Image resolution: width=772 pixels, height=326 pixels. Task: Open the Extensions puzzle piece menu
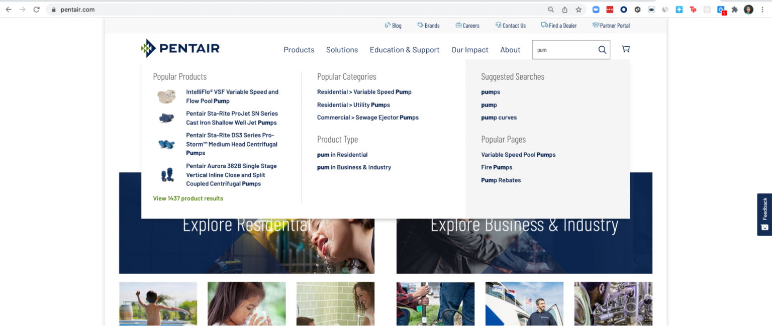[735, 10]
